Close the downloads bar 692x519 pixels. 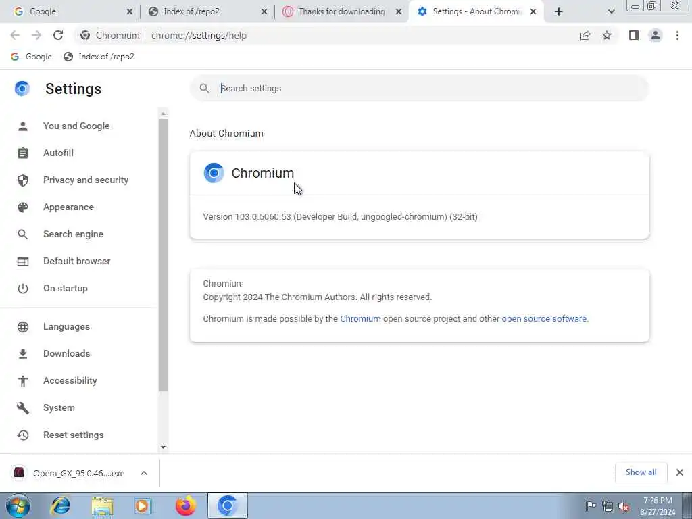[x=680, y=472]
